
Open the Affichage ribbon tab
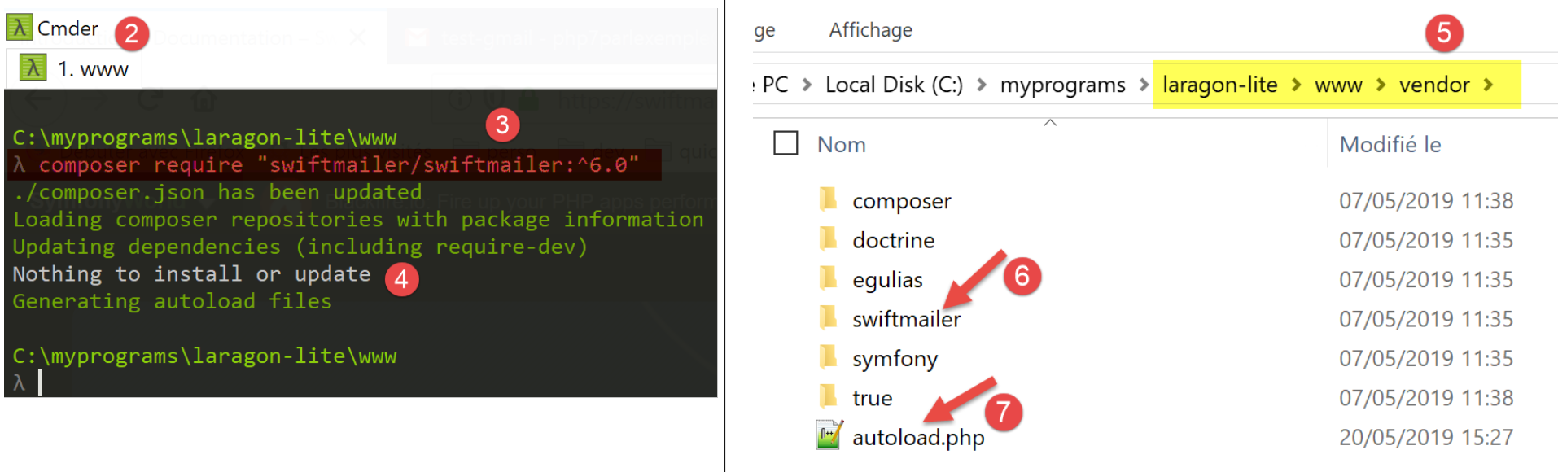pos(870,30)
